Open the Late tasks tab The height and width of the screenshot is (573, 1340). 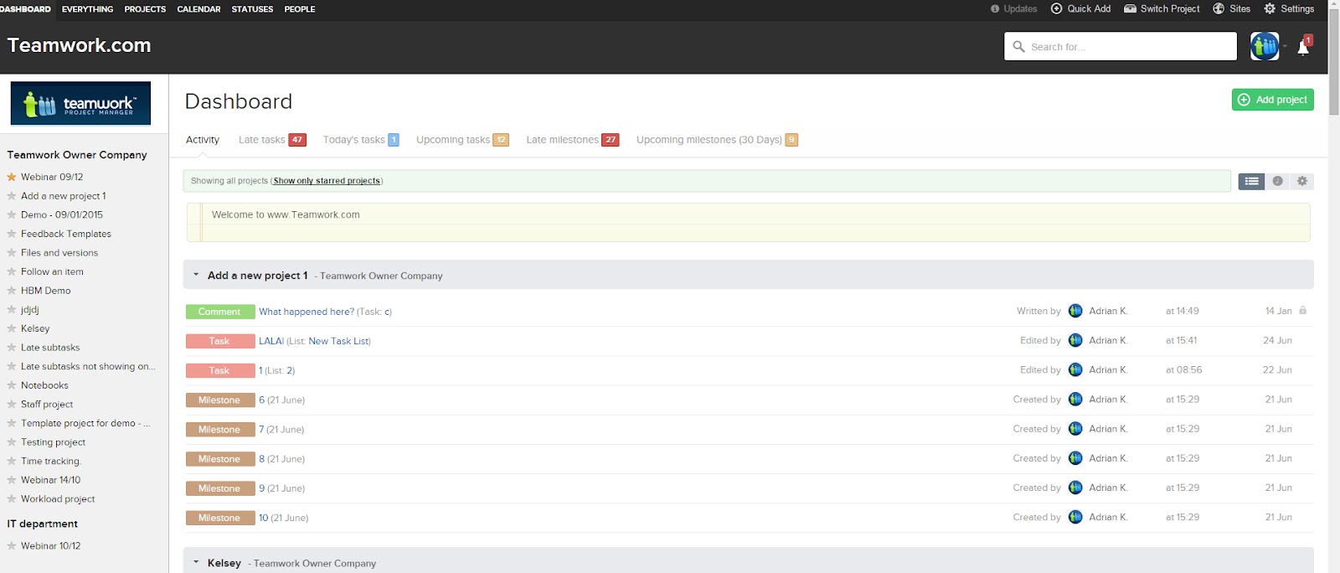272,140
